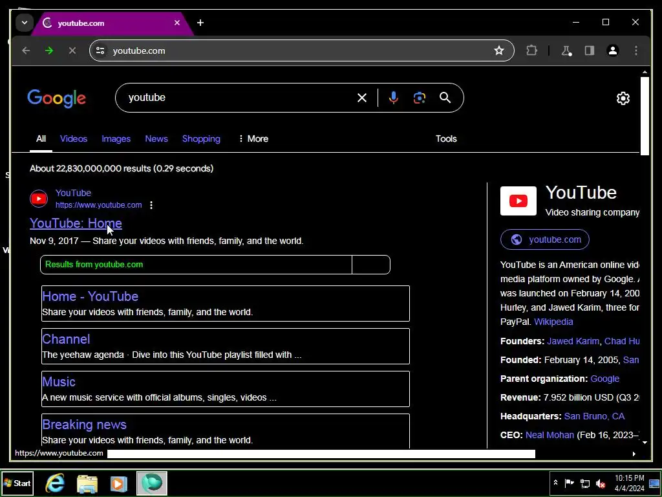662x497 pixels.
Task: Open the search Tools options
Action: [446, 138]
